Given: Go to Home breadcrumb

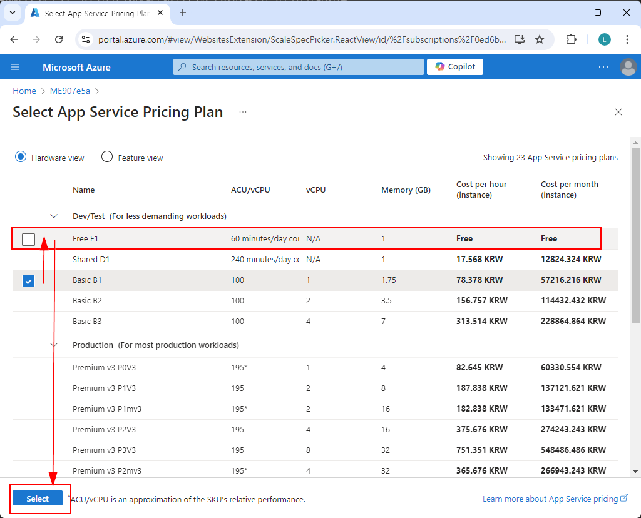Looking at the screenshot, I should [x=24, y=91].
